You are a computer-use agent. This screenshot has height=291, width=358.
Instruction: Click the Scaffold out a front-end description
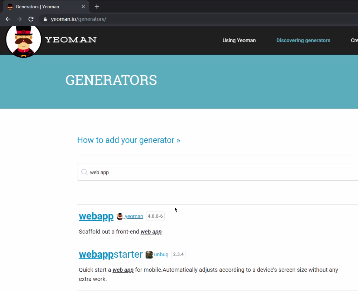(x=120, y=232)
